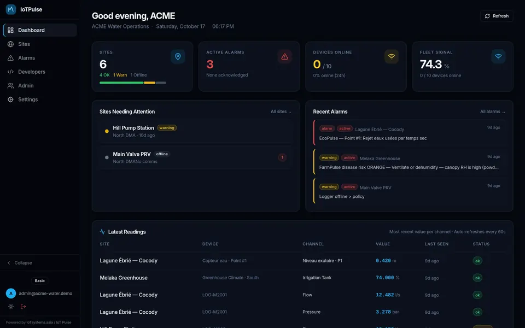
Task: Click the offline badge on Main Valve PRV
Action: click(162, 154)
